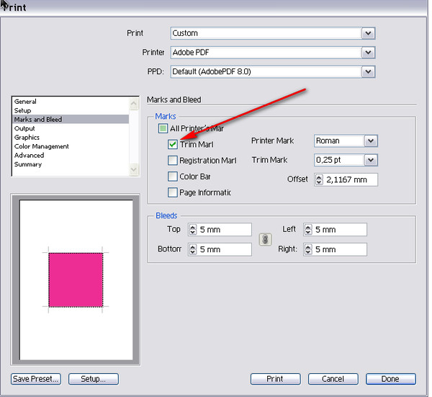Click the Left bleed stepper arrows
The height and width of the screenshot is (397, 432).
click(308, 229)
